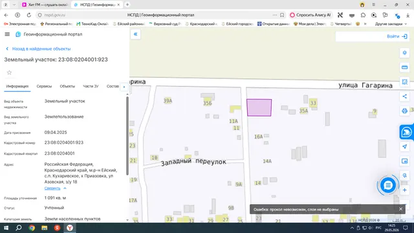Reload the page
The height and width of the screenshot is (233, 414).
[x=28, y=15]
